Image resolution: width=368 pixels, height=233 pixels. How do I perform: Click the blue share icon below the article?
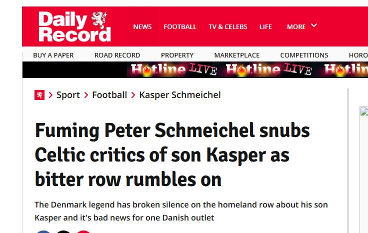tap(43, 231)
